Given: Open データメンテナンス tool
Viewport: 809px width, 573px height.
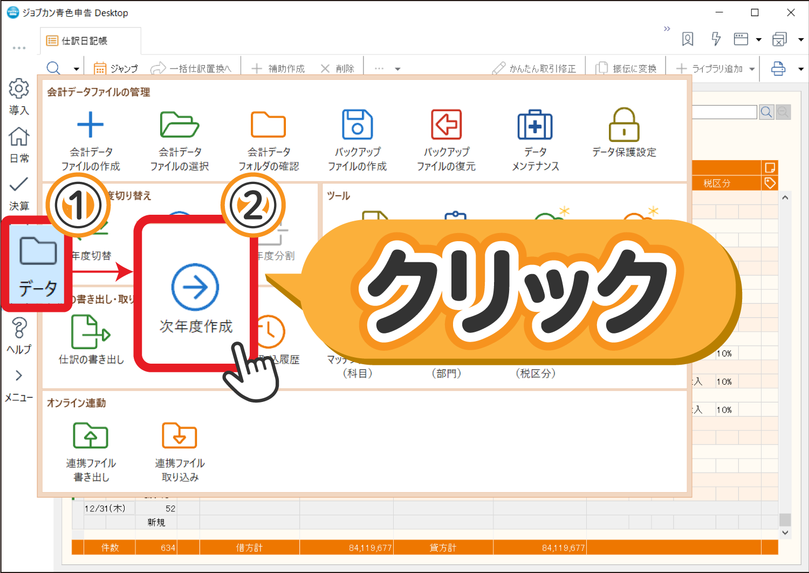Looking at the screenshot, I should click(535, 140).
